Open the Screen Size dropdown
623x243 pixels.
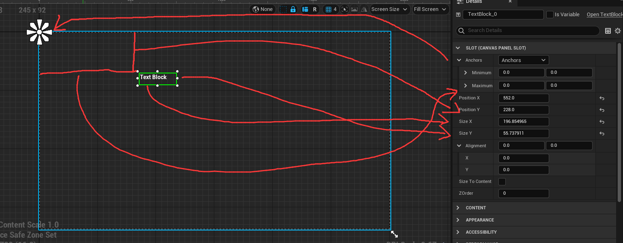389,9
